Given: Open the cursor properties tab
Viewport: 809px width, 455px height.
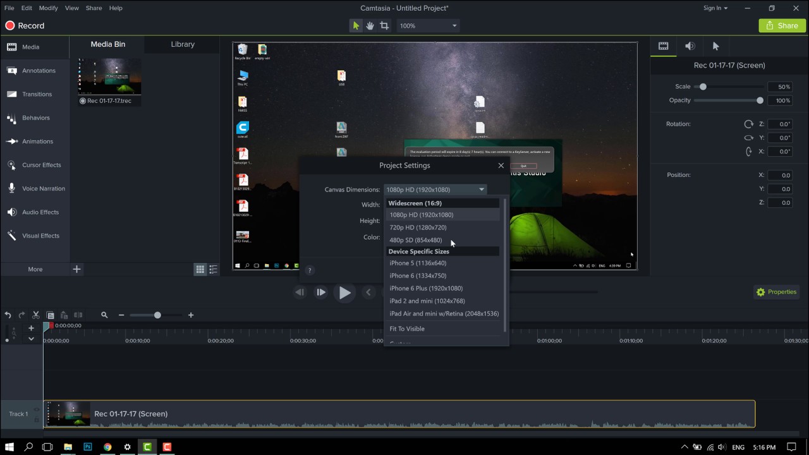Looking at the screenshot, I should coord(715,46).
